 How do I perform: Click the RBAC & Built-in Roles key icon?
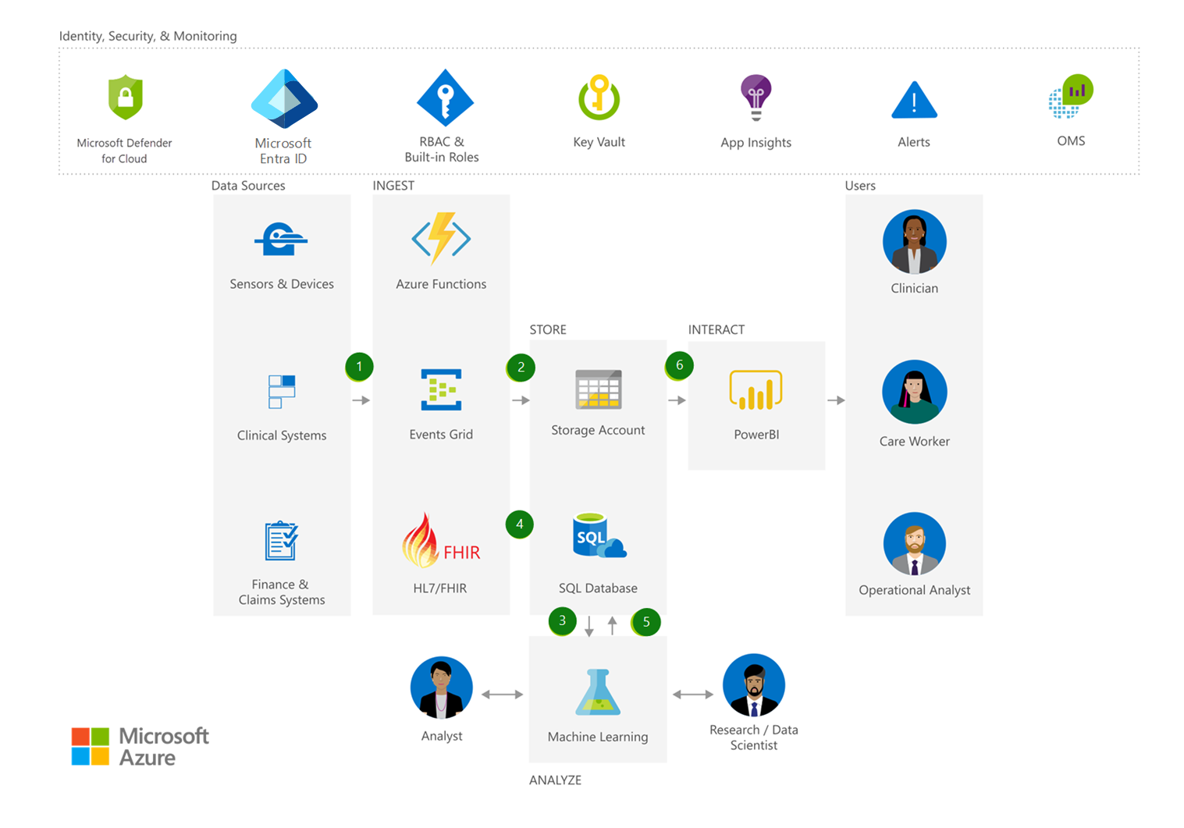pyautogui.click(x=445, y=98)
